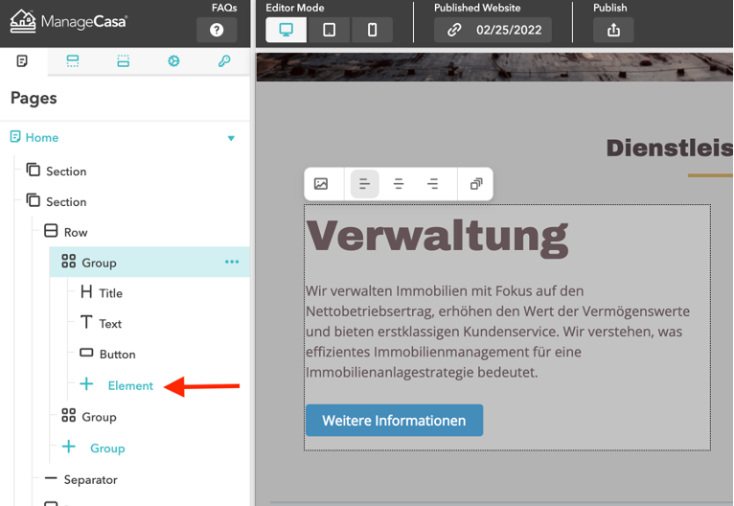Open the FAQs help question-mark button
The width and height of the screenshot is (734, 506).
(217, 30)
